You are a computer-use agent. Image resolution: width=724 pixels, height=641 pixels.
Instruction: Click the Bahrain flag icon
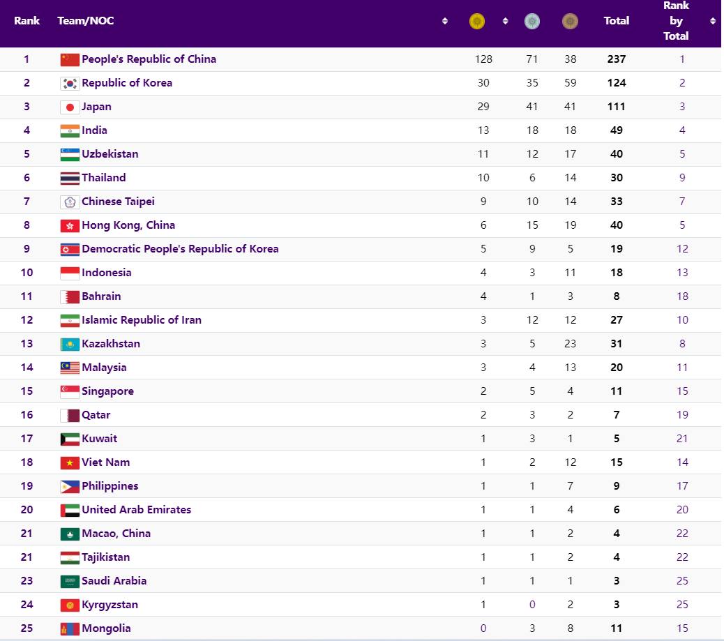click(x=70, y=296)
